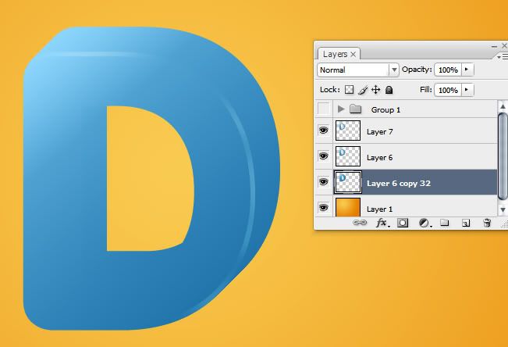
Task: Click Layer 1 orange thumbnail
Action: click(348, 207)
